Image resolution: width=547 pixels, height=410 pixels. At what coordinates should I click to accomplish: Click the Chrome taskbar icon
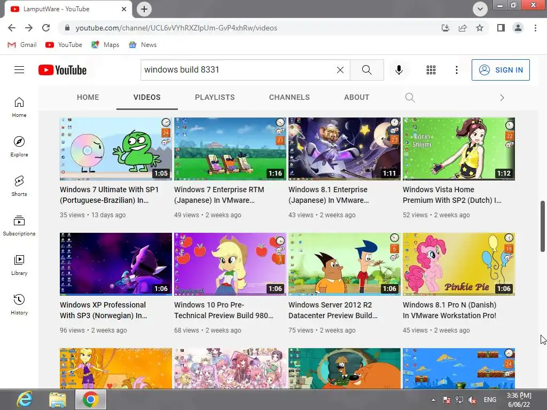[91, 399]
